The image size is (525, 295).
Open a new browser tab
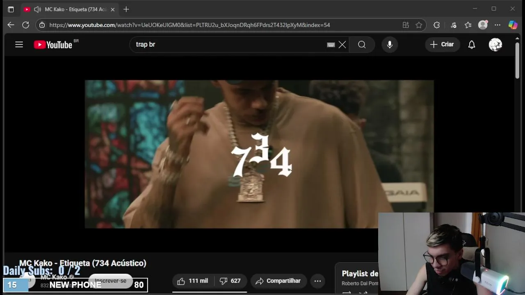[x=126, y=9]
